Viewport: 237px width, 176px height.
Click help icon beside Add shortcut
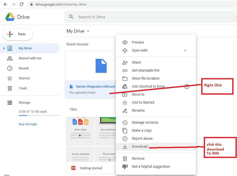pyautogui.click(x=187, y=86)
